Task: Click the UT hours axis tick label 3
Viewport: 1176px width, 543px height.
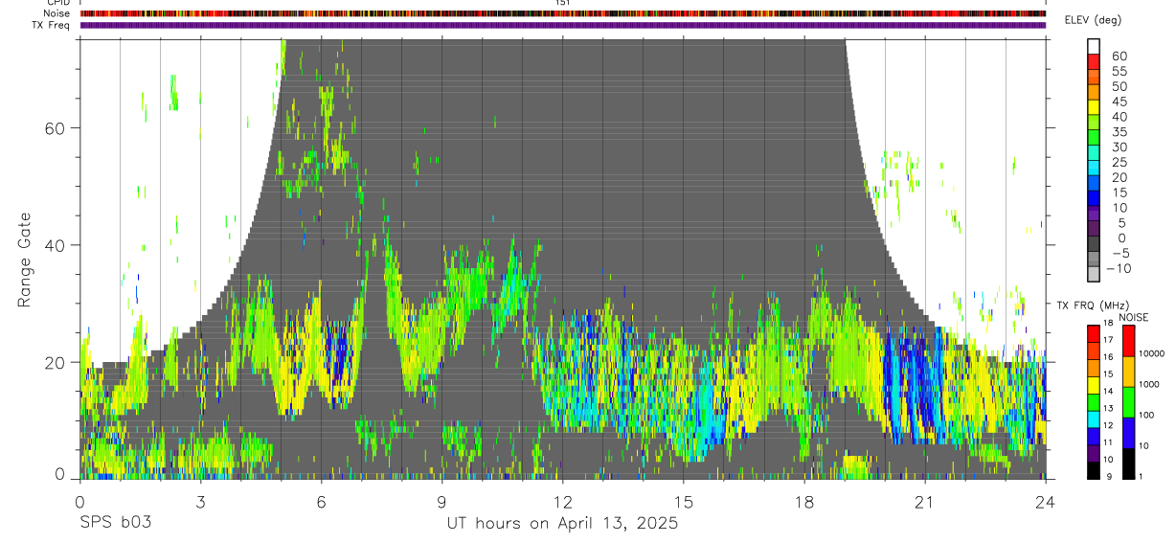Action: click(201, 501)
